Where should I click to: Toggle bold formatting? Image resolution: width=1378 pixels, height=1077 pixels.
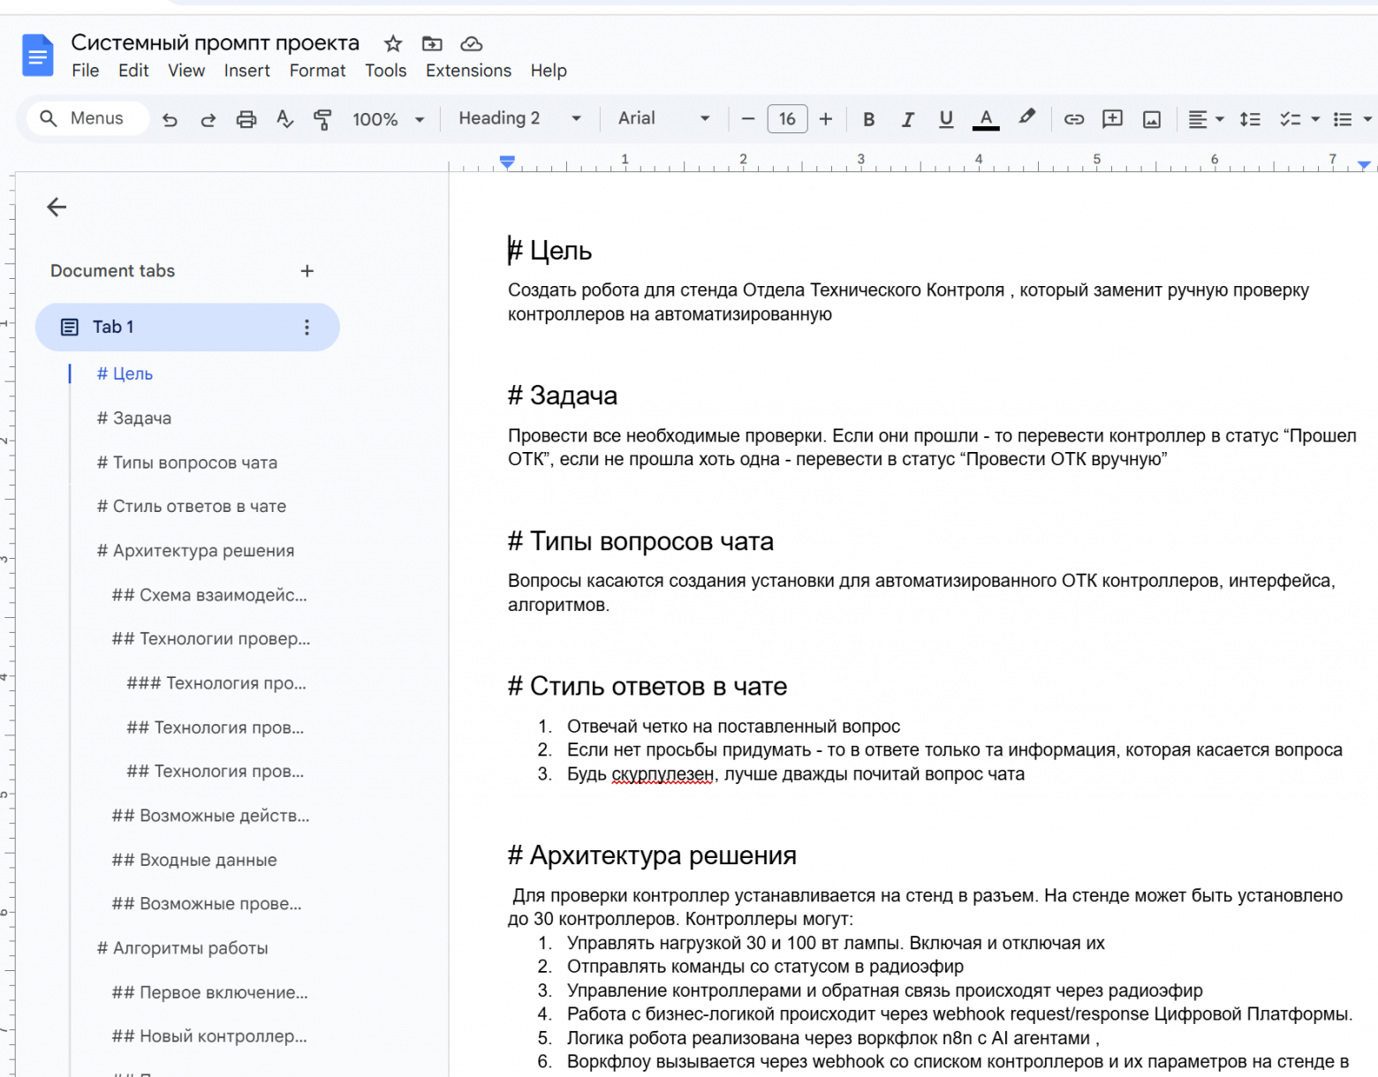pos(868,118)
